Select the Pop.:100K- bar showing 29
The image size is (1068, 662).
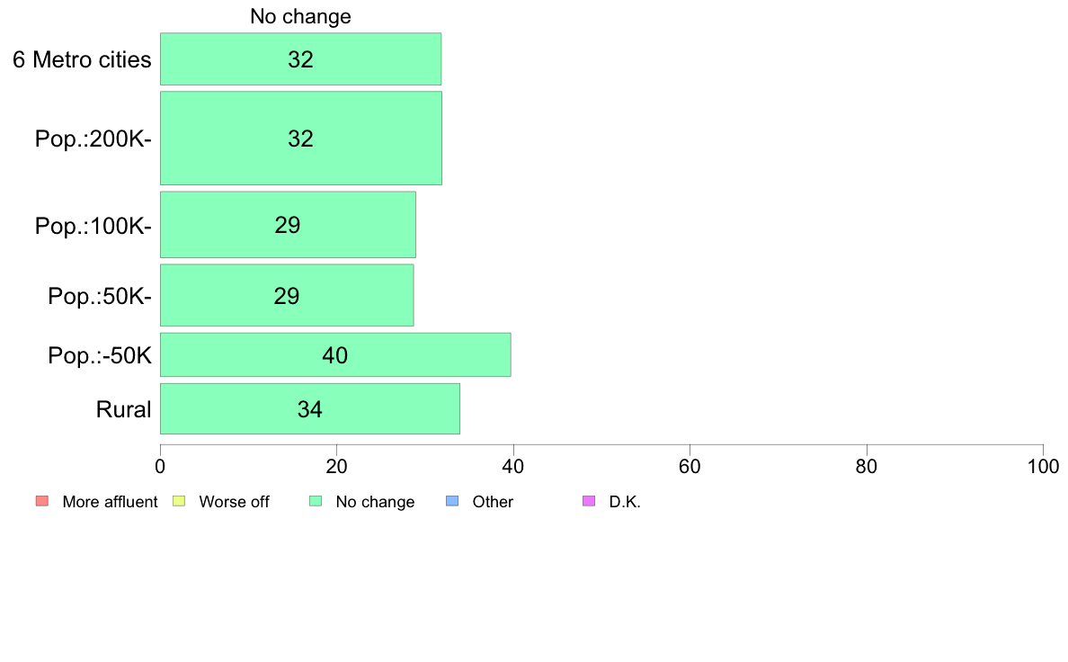point(288,225)
